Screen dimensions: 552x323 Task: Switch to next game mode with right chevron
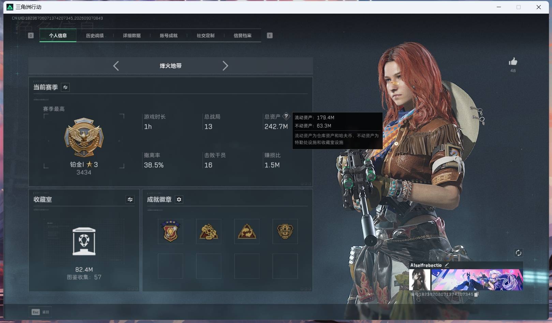click(225, 66)
